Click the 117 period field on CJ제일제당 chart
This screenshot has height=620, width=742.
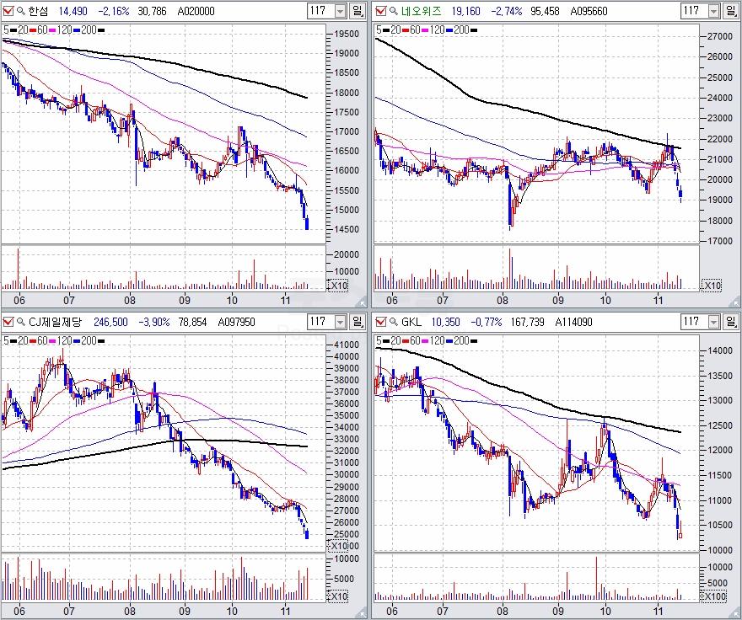pos(320,321)
